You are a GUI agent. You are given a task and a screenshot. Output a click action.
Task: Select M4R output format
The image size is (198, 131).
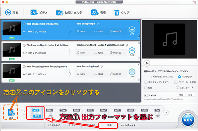click(x=77, y=113)
